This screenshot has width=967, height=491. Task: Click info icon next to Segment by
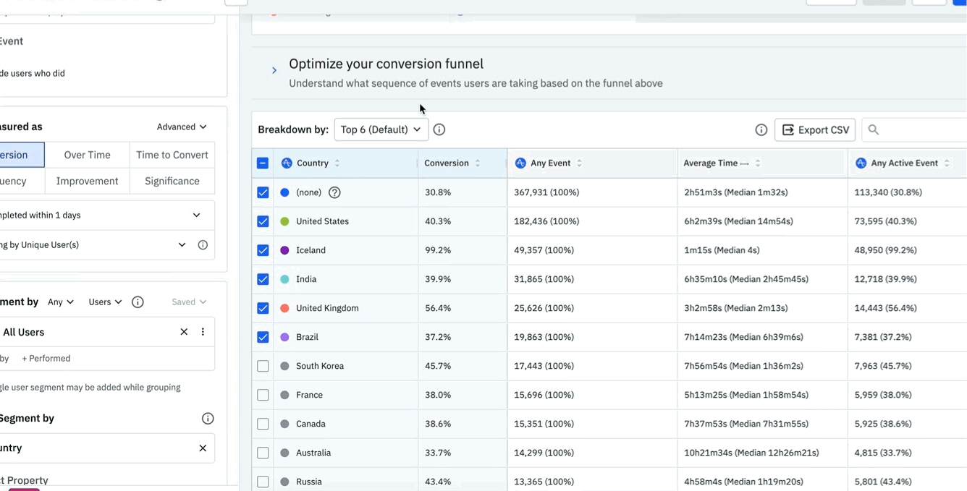(208, 418)
